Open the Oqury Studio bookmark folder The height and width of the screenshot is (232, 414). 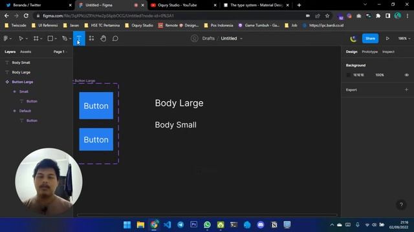(139, 26)
